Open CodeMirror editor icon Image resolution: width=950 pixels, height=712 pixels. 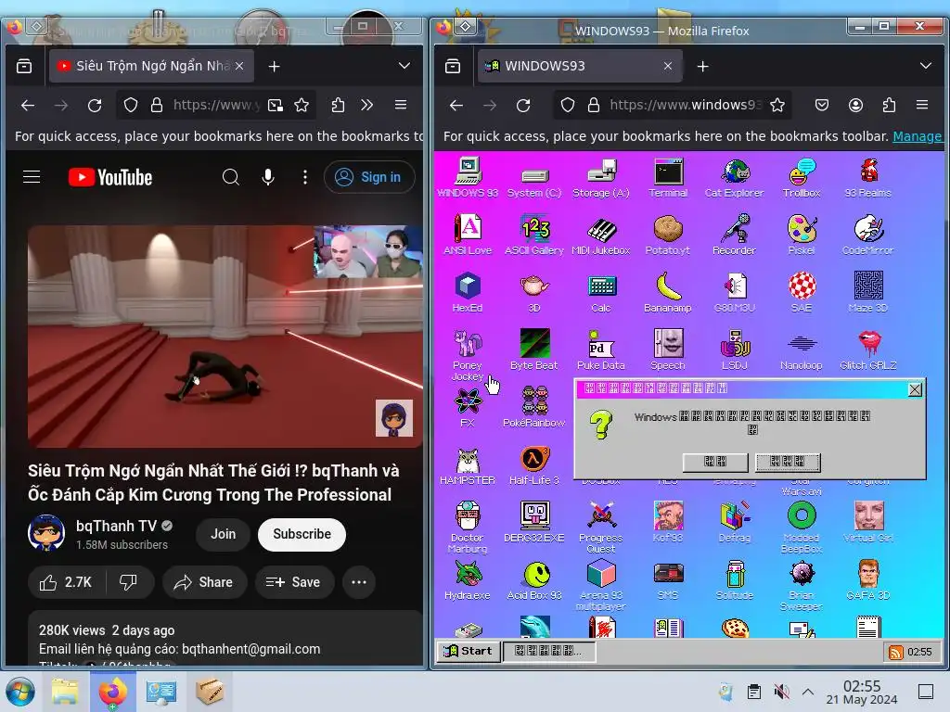(x=868, y=235)
